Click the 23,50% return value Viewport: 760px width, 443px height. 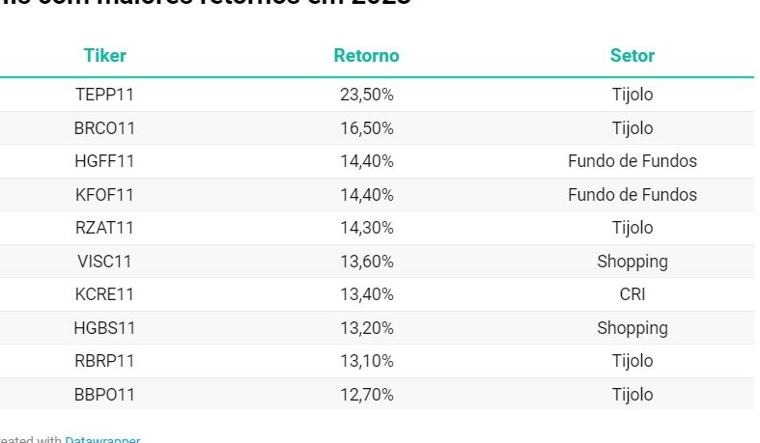tap(366, 95)
